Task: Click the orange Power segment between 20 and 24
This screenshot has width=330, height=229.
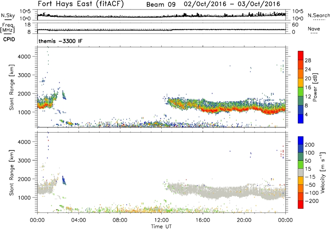Action: click(301, 74)
